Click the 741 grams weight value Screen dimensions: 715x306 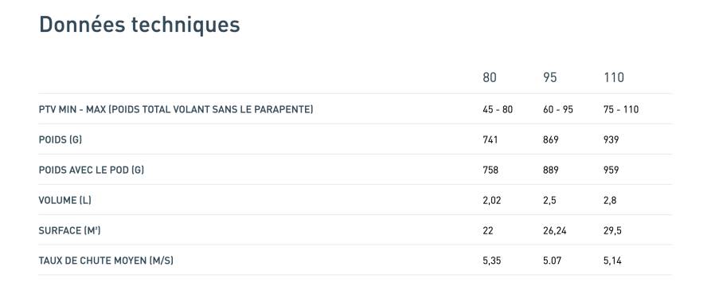point(490,139)
